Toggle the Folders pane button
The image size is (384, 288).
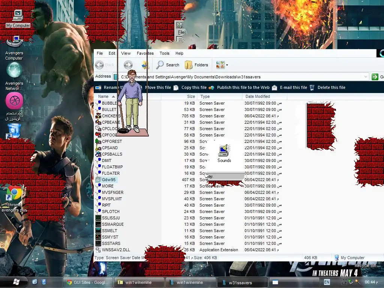[196, 65]
